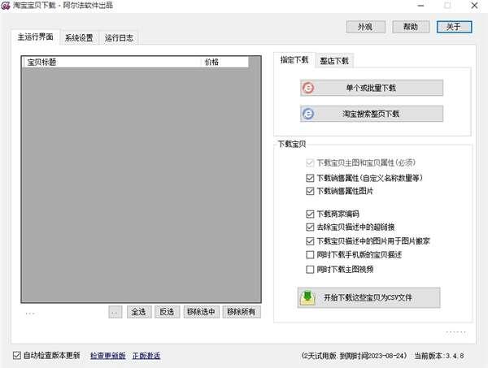Click the blue IE icon for search page download

(308, 114)
